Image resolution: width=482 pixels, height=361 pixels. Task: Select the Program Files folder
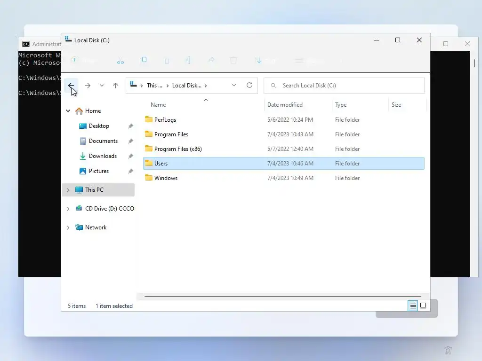[x=284, y=134]
